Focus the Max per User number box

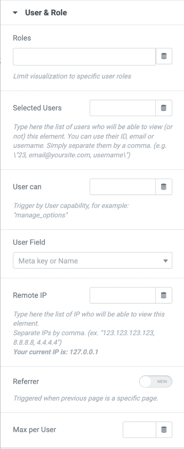pyautogui.click(x=140, y=429)
